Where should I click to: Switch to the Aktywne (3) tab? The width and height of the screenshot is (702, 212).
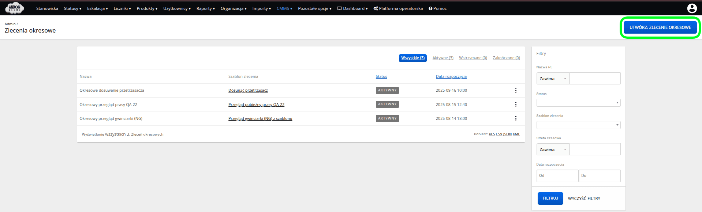(x=443, y=58)
